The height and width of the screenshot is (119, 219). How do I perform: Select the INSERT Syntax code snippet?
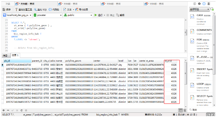(201, 73)
